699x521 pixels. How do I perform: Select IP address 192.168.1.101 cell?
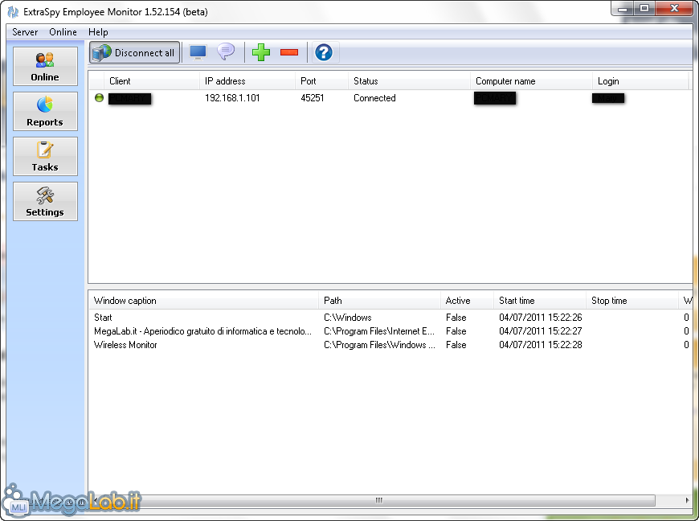(232, 98)
